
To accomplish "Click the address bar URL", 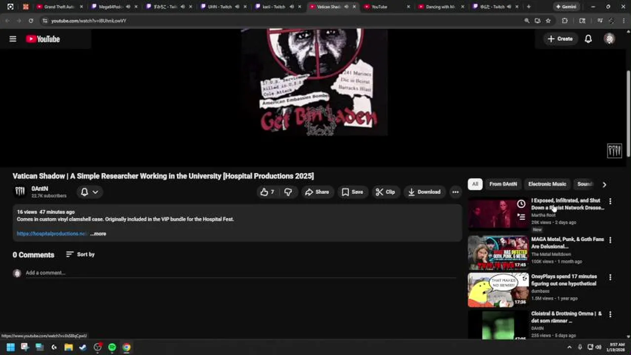I will pyautogui.click(x=89, y=21).
